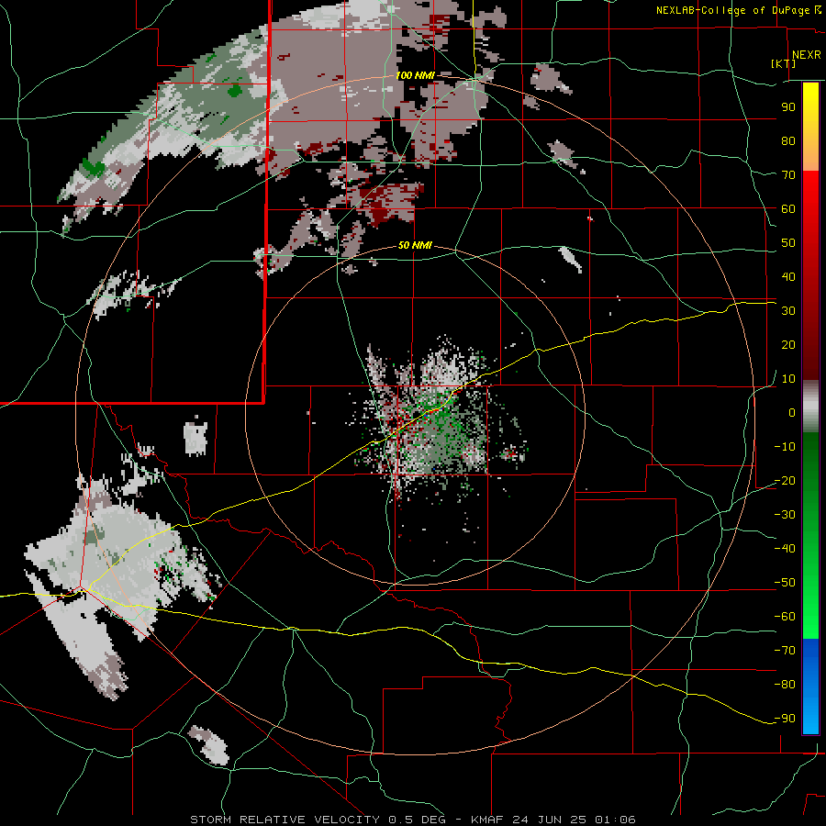The height and width of the screenshot is (826, 826).
Task: Click the positive 40 value on the velocity scale
Action: point(788,276)
